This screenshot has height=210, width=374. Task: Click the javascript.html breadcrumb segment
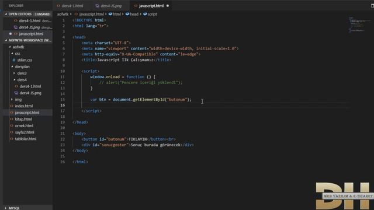(91, 14)
